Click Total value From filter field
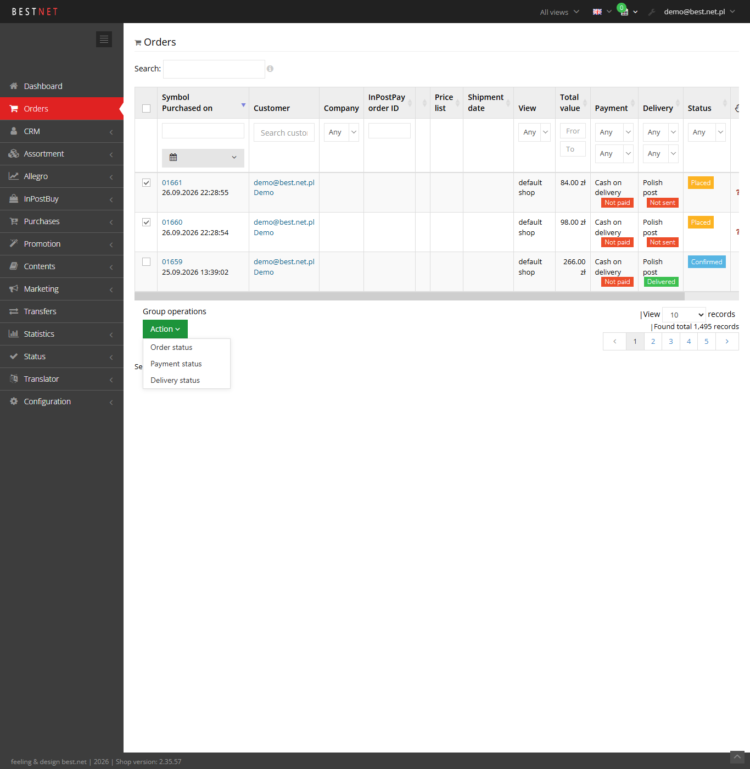Screen dimensions: 750x769 click(573, 131)
